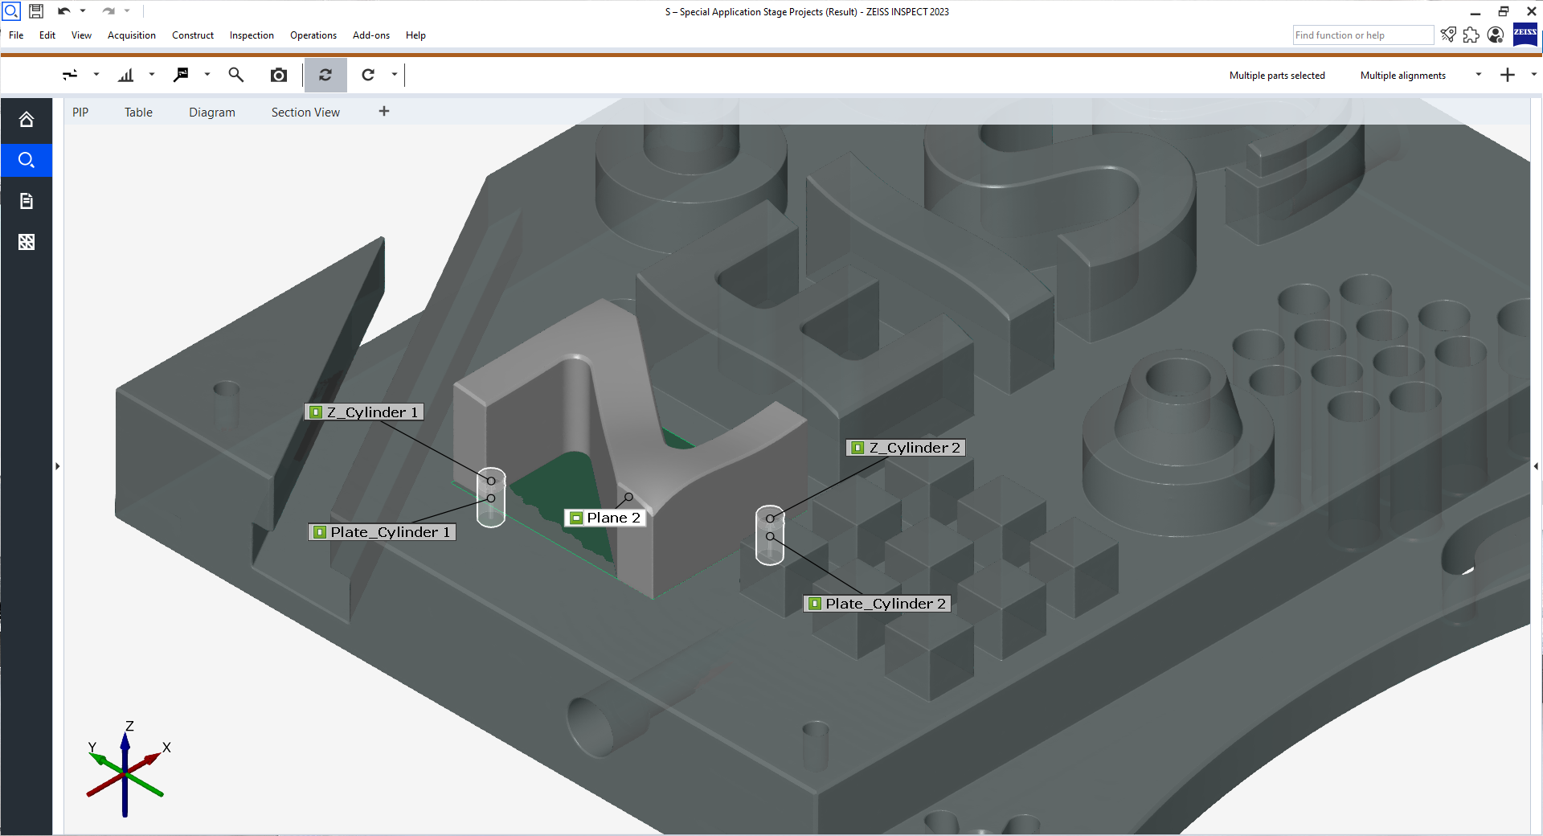Add a new view with the plus button

[383, 112]
